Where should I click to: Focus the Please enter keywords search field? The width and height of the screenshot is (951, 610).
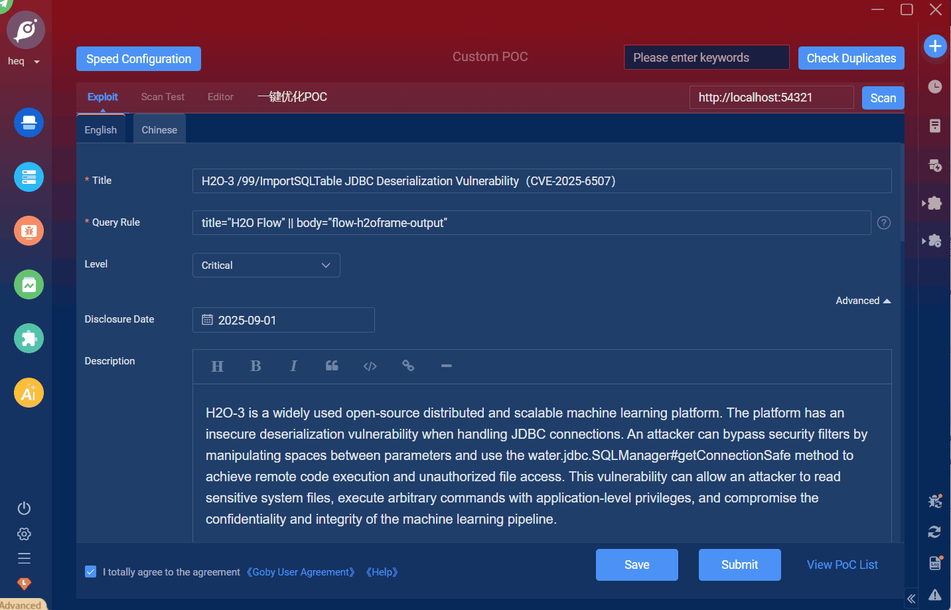tap(707, 58)
